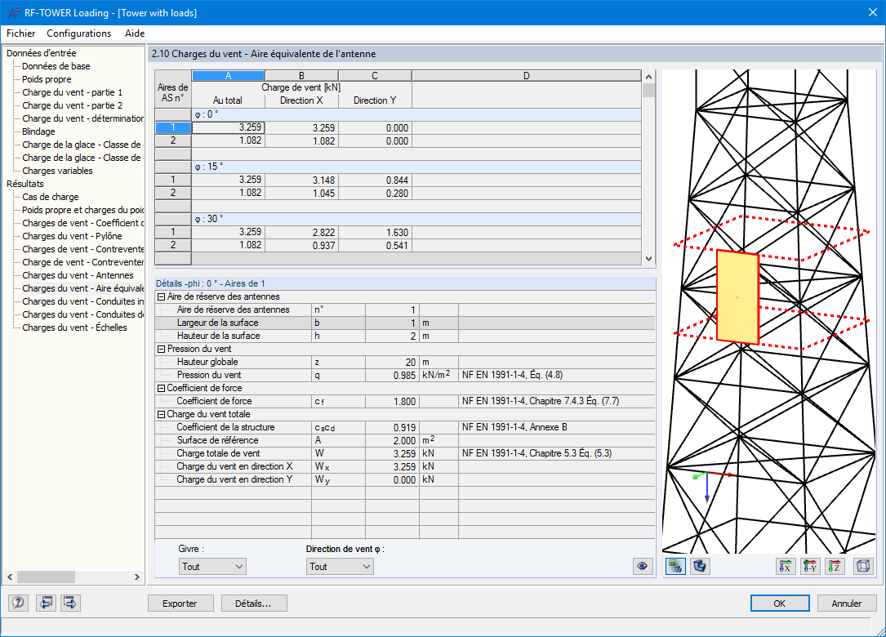Open the Direction de vent φ dropdown
This screenshot has height=637, width=886.
pyautogui.click(x=340, y=566)
